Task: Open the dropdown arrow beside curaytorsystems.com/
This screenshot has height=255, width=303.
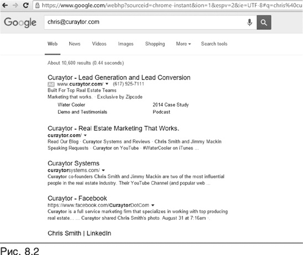Action: click(x=103, y=171)
